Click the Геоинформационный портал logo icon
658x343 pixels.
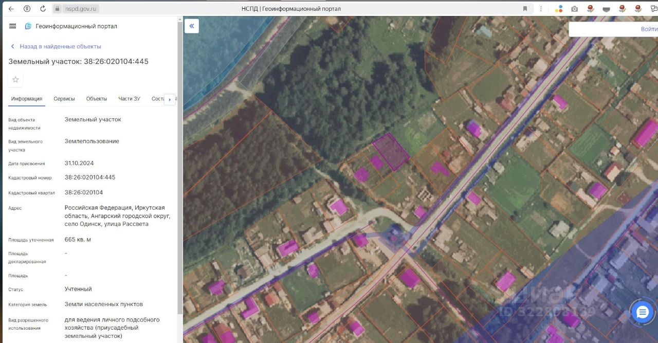click(x=28, y=26)
